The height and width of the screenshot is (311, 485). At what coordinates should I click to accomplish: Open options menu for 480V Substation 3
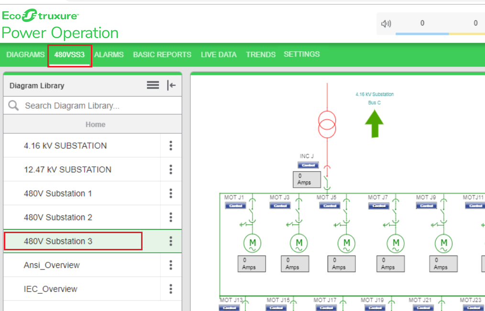pyautogui.click(x=171, y=241)
